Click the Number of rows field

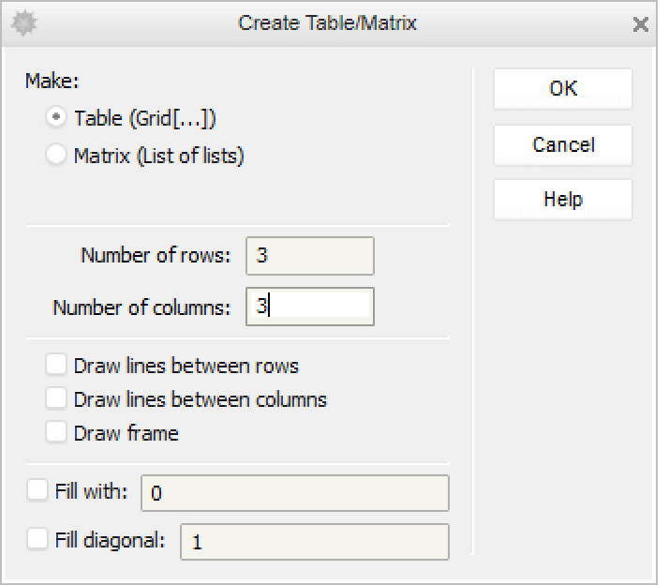click(309, 256)
